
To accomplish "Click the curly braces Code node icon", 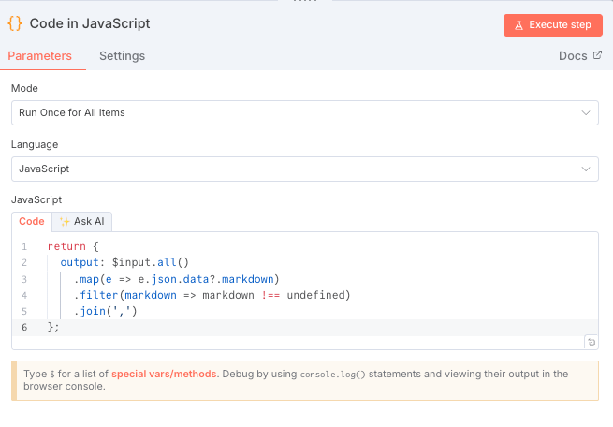I will point(16,23).
